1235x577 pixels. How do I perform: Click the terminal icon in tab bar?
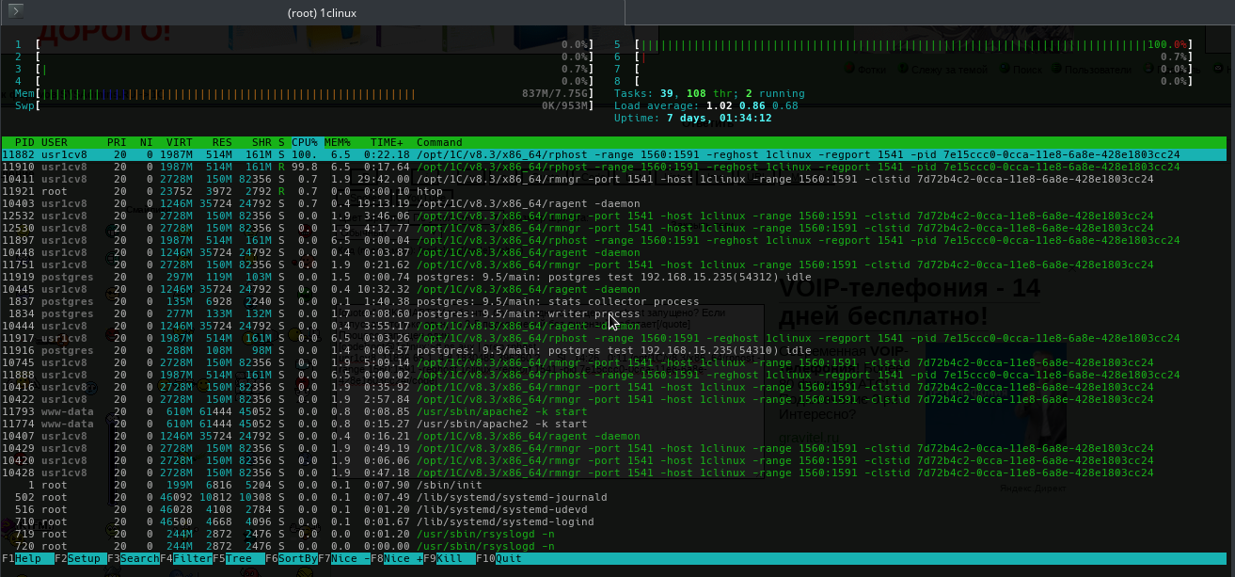point(16,12)
